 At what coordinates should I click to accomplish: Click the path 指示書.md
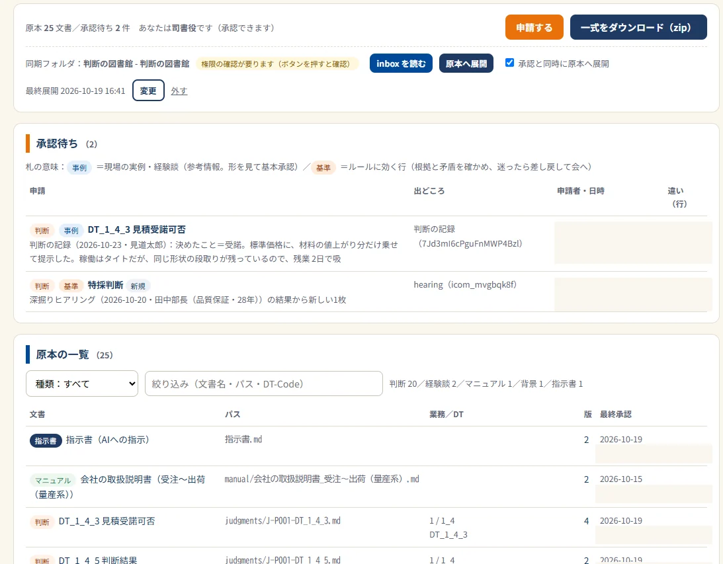click(243, 440)
